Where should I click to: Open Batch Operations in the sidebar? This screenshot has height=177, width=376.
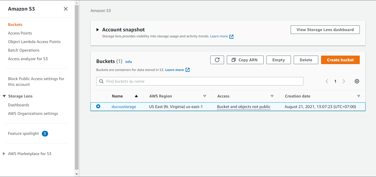coord(24,50)
